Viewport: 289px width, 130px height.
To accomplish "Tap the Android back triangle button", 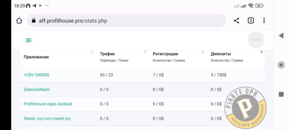I will tap(281, 36).
